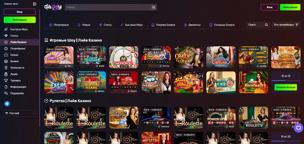304x144 pixels.
Task: Click the trophy icon for Турниры in sidebar
Action: click(6, 81)
